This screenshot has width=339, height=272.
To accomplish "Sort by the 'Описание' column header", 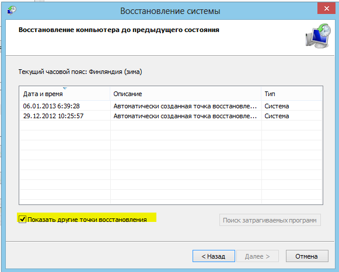I will coord(186,94).
